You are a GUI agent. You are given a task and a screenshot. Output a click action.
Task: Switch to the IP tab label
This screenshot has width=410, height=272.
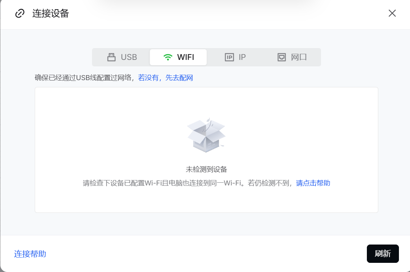click(242, 57)
